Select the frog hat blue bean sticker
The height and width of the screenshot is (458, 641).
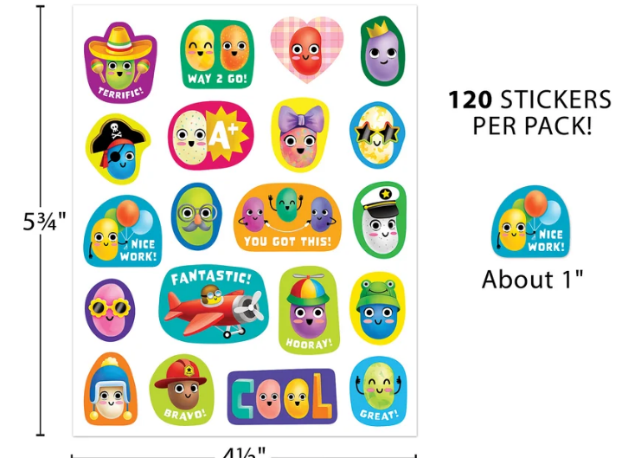point(378,308)
